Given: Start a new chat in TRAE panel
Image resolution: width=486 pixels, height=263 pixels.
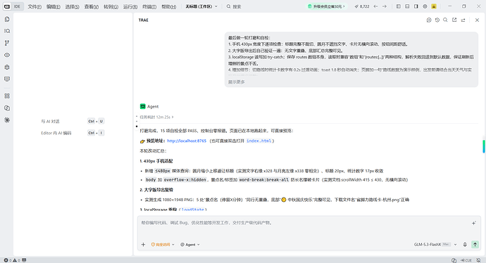Looking at the screenshot, I should point(429,20).
